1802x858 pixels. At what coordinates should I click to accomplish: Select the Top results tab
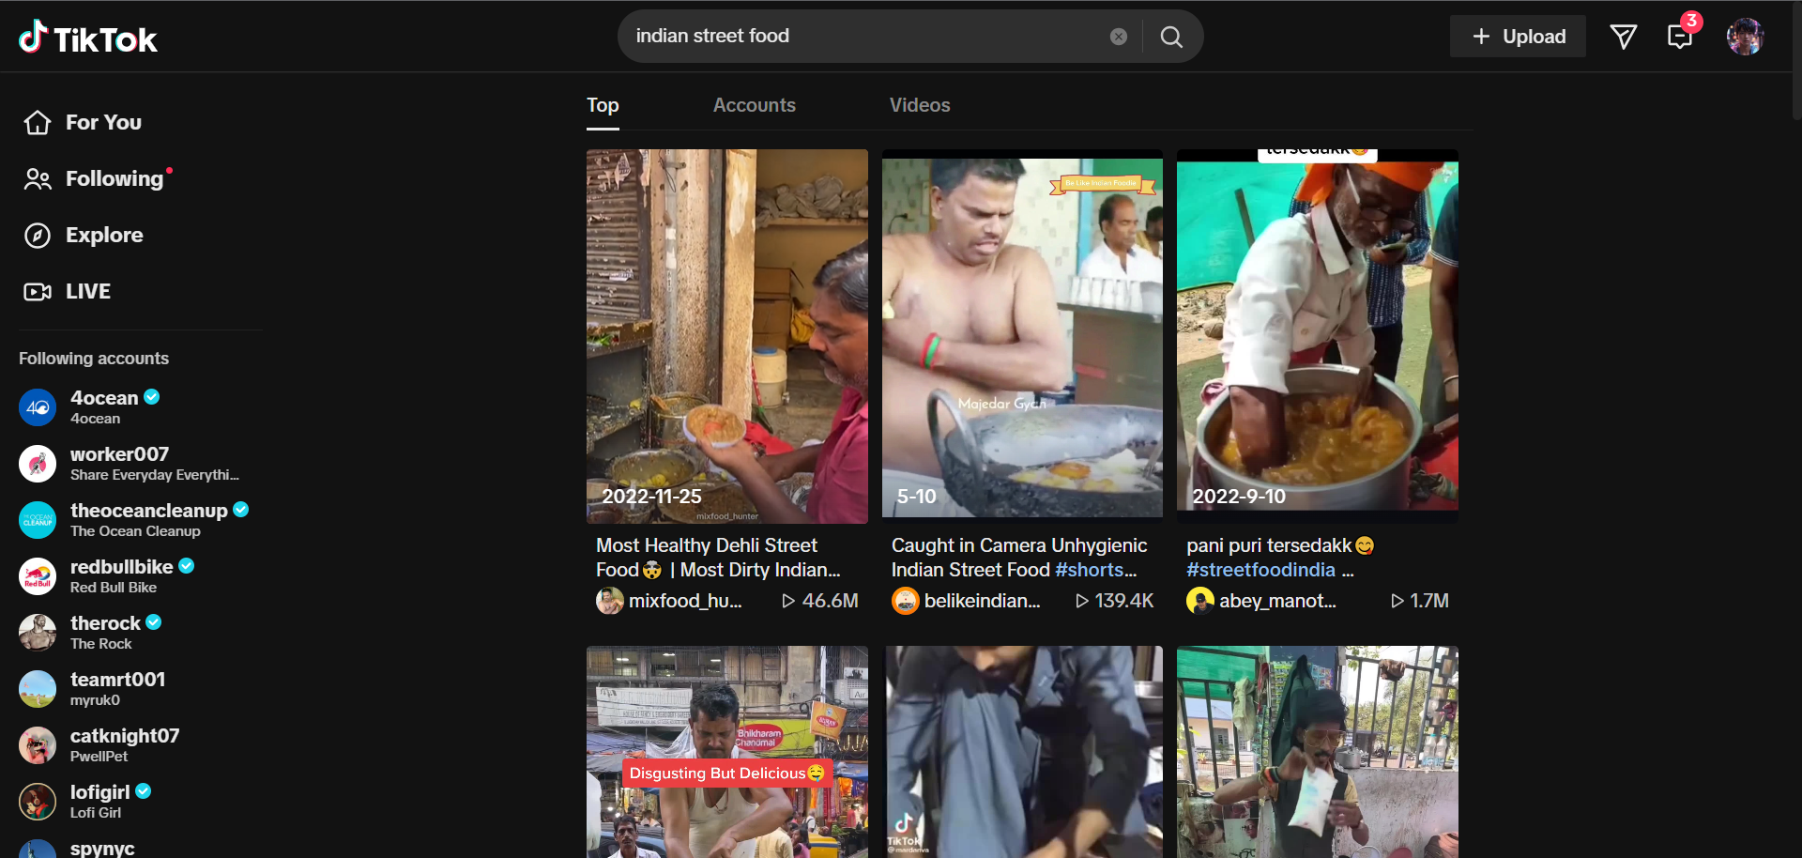tap(603, 105)
